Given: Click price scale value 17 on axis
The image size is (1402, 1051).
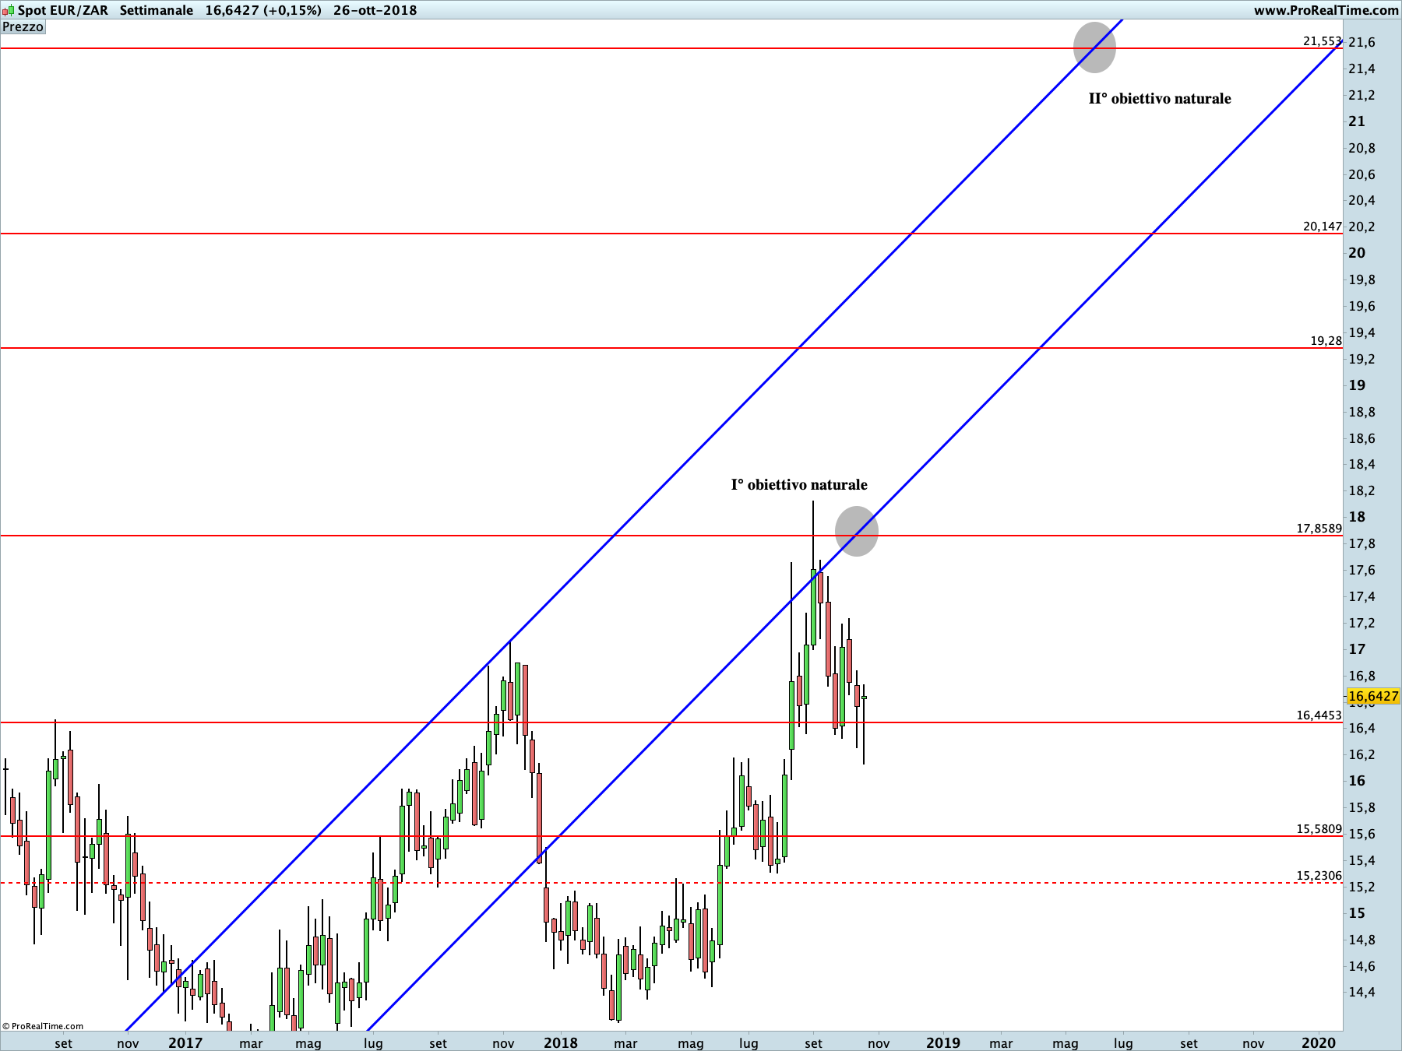Looking at the screenshot, I should pyautogui.click(x=1357, y=649).
